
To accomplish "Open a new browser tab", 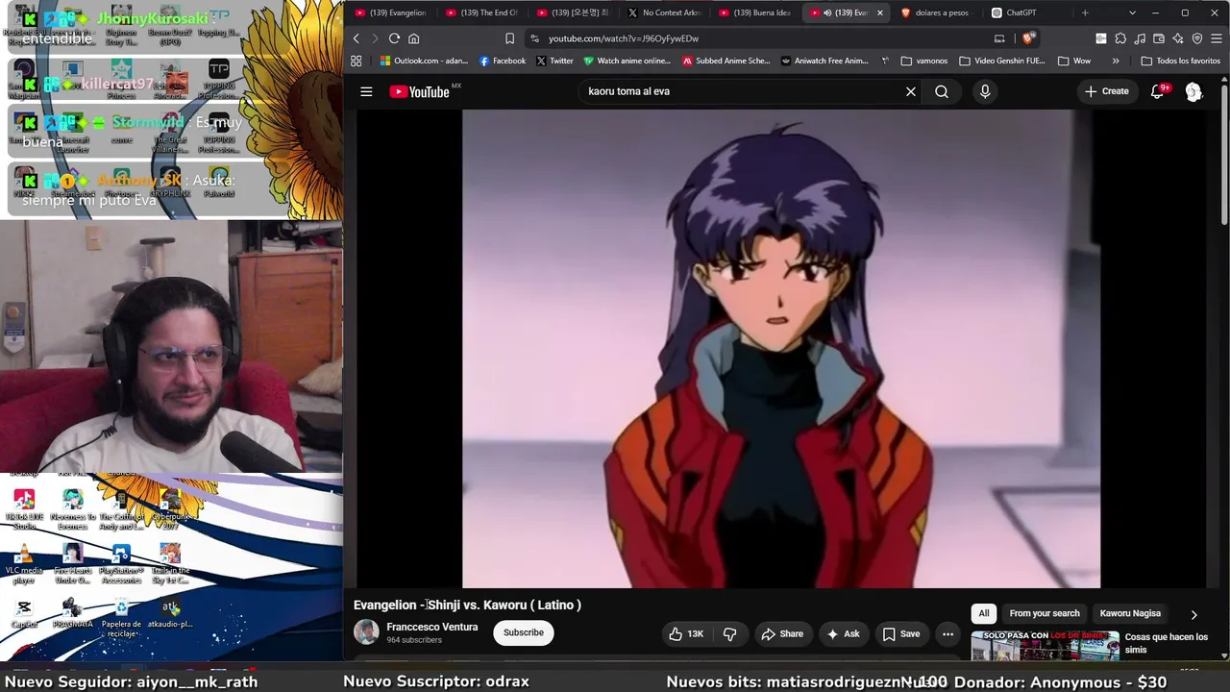I will pyautogui.click(x=1085, y=12).
